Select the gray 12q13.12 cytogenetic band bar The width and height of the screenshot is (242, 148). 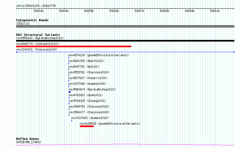click(x=125, y=26)
